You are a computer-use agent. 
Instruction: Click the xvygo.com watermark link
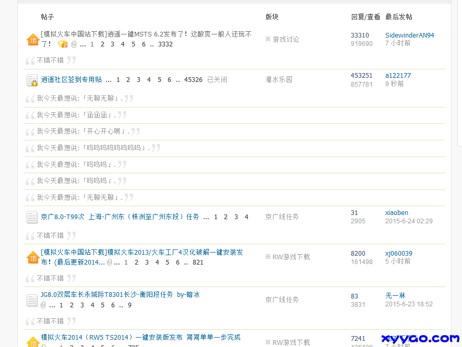419,339
